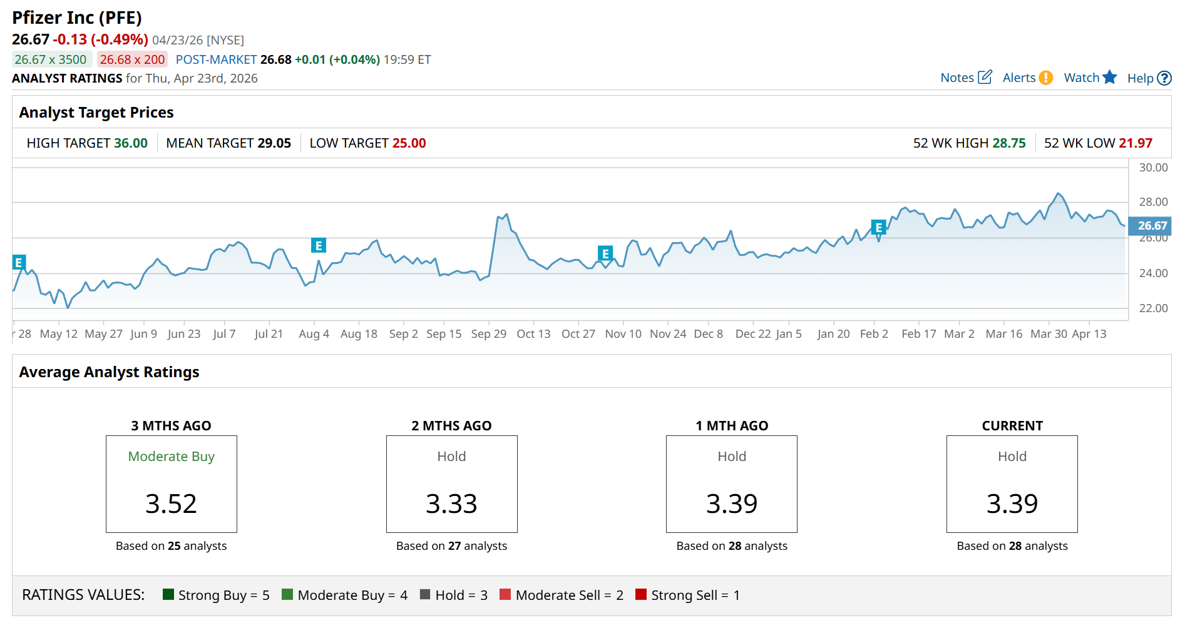Select the 3 MTHS AGO rating box
The width and height of the screenshot is (1185, 628).
pos(171,484)
